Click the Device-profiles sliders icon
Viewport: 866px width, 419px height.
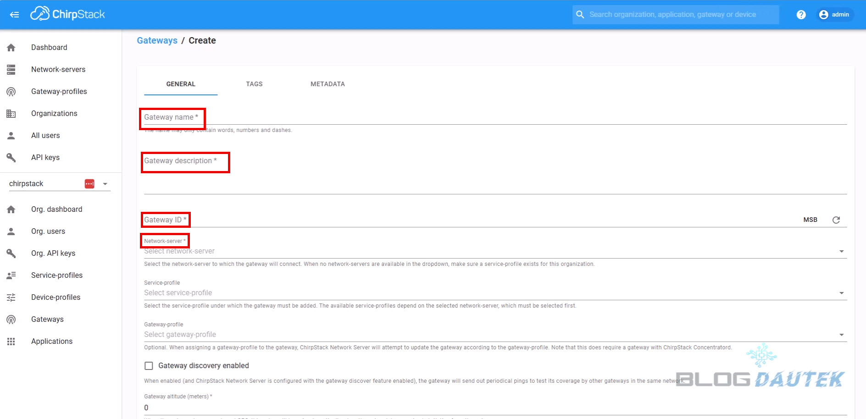coord(11,298)
